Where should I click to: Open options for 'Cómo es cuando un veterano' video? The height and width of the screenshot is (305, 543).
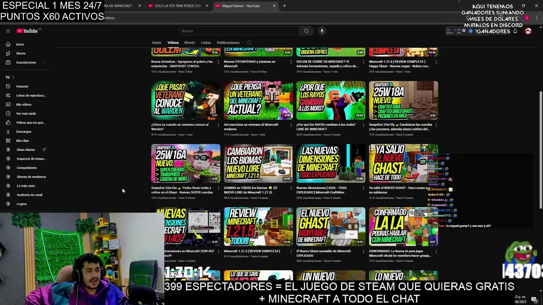click(x=218, y=125)
